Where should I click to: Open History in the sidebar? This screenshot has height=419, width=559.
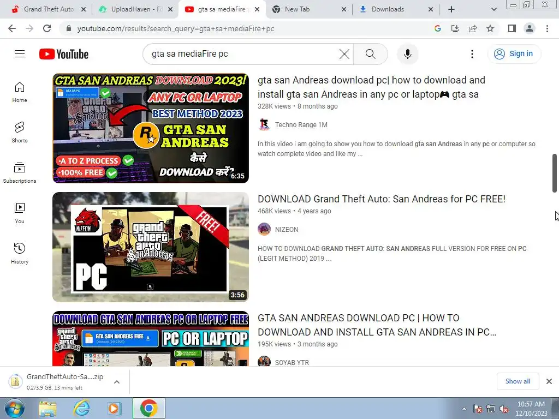(x=20, y=253)
